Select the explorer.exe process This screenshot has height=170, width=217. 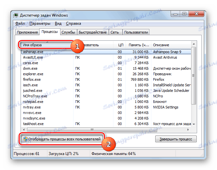tap(106, 74)
